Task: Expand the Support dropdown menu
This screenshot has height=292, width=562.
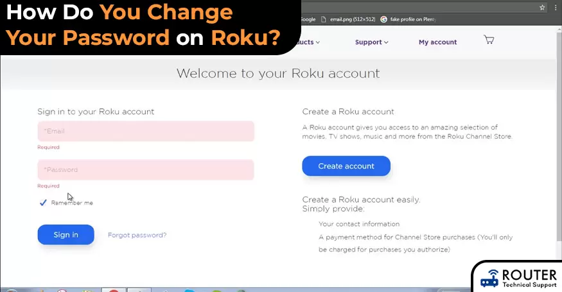Action: [372, 42]
